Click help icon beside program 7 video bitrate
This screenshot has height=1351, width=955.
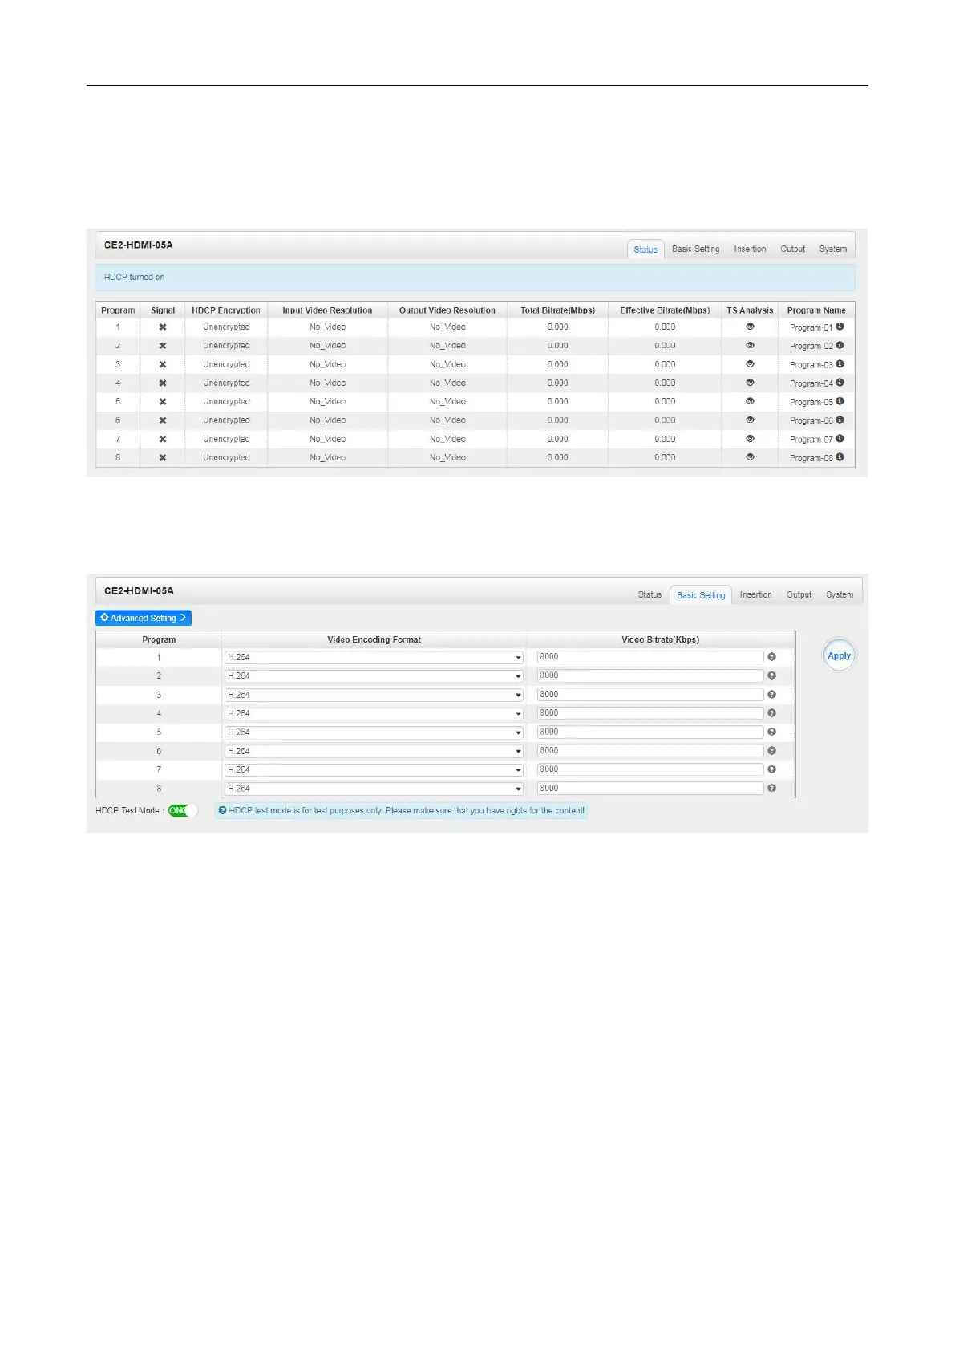(771, 769)
